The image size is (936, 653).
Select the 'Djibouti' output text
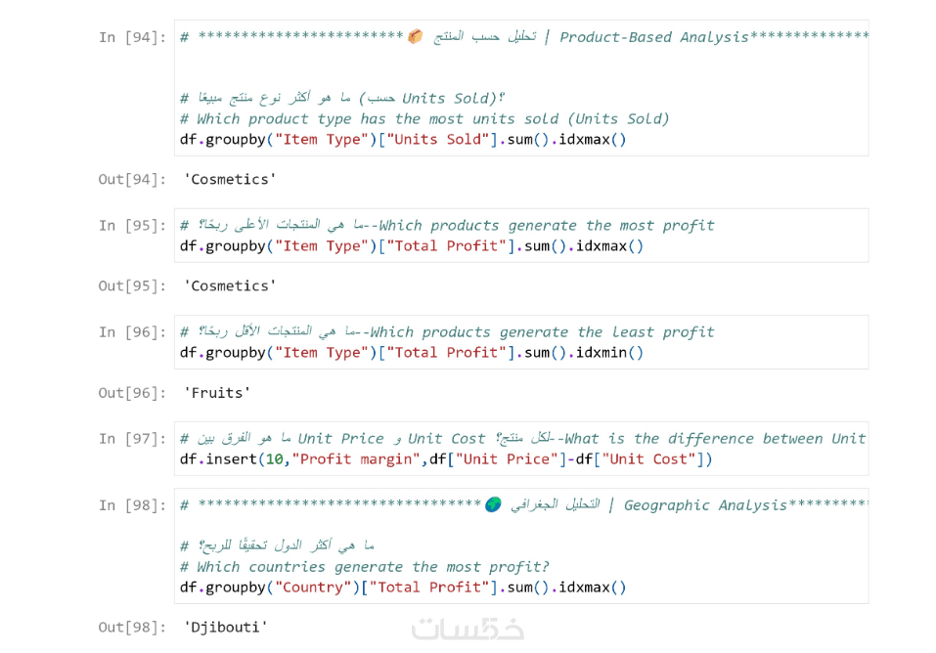(226, 627)
